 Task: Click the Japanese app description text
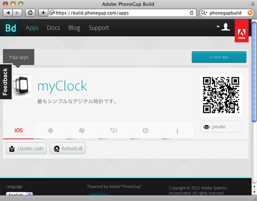(x=77, y=102)
